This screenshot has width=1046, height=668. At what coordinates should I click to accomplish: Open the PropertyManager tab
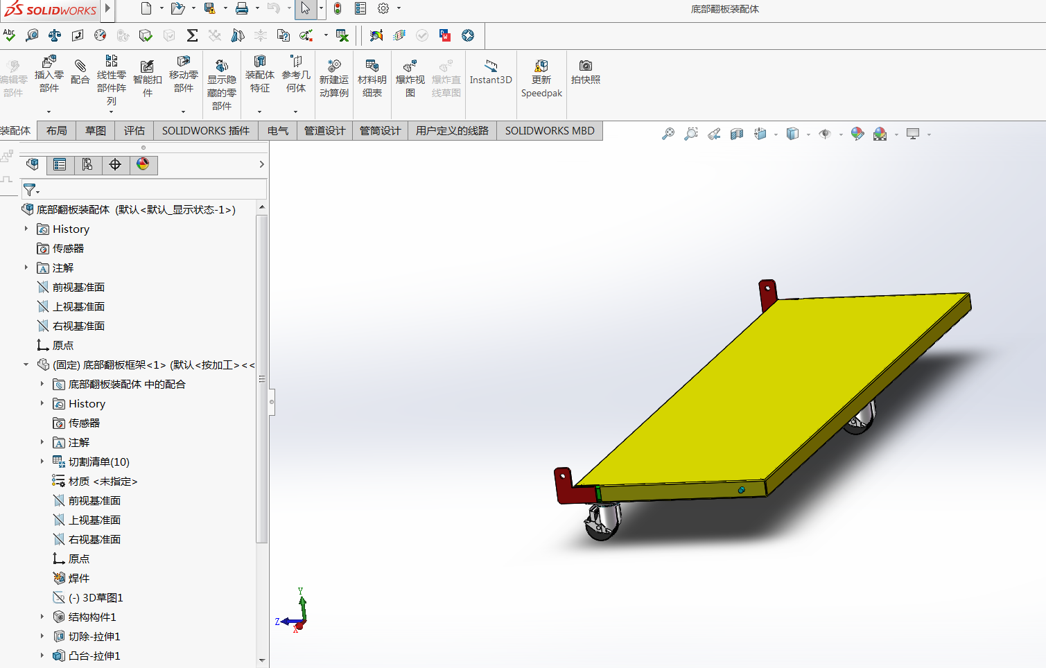60,164
